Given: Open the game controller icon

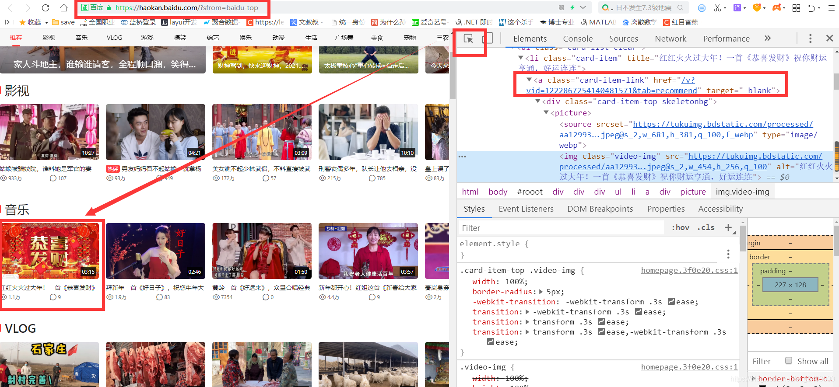Looking at the screenshot, I should pyautogui.click(x=776, y=8).
